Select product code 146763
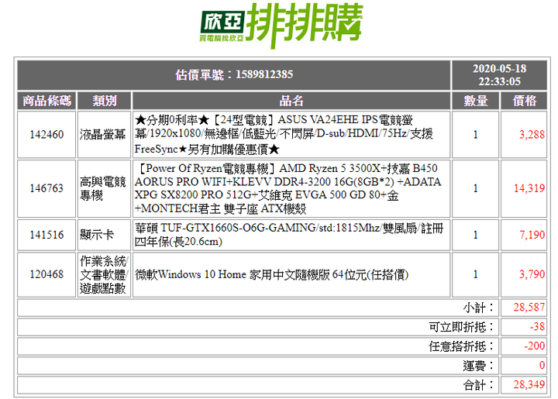Screen dimensions: 558x399 click(x=46, y=188)
